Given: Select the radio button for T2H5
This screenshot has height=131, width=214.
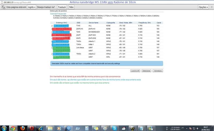Looking at the screenshot, I should click(52, 32).
